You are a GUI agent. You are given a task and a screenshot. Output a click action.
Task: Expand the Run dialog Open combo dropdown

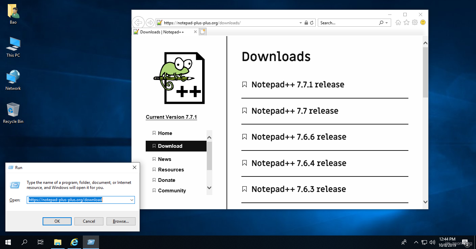[x=132, y=200]
